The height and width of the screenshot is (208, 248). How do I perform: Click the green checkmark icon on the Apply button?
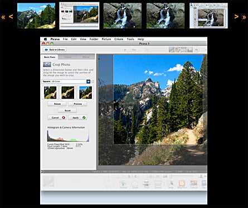84,118
